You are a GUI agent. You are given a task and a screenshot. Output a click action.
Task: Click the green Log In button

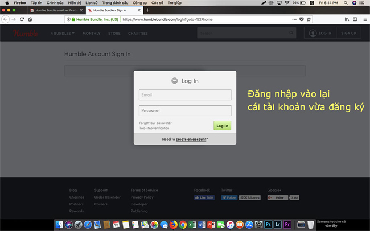222,125
